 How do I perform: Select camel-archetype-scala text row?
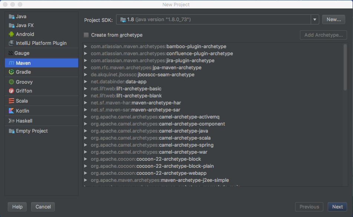[151, 138]
